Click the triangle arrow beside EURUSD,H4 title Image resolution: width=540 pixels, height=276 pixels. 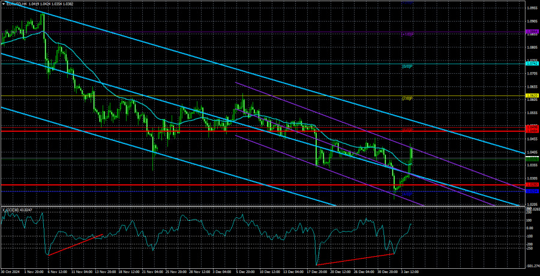[x=4, y=4]
